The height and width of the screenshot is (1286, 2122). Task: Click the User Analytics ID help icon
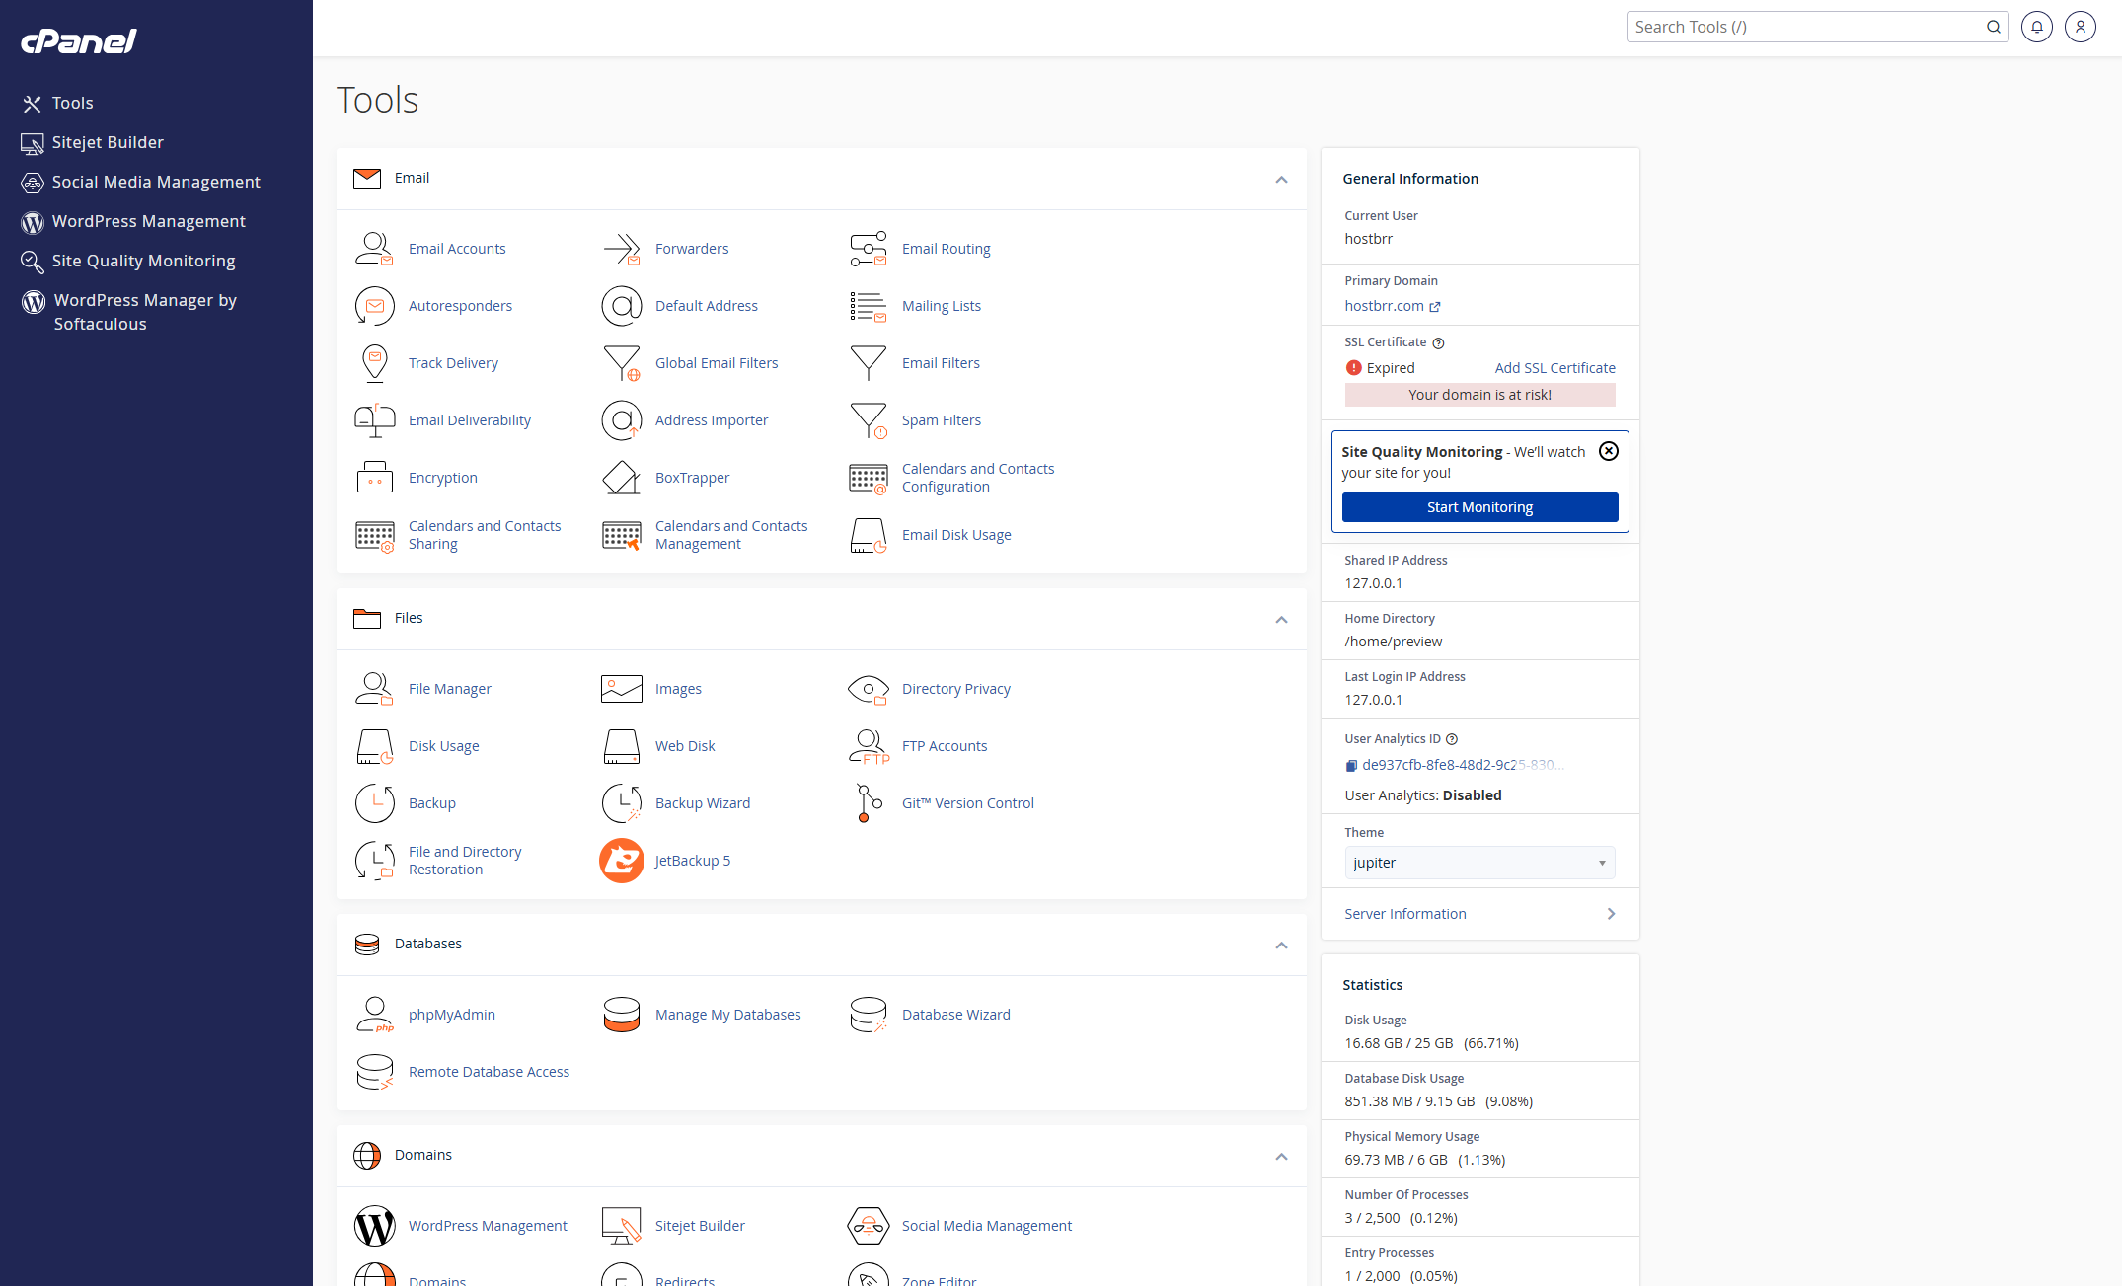[1451, 739]
